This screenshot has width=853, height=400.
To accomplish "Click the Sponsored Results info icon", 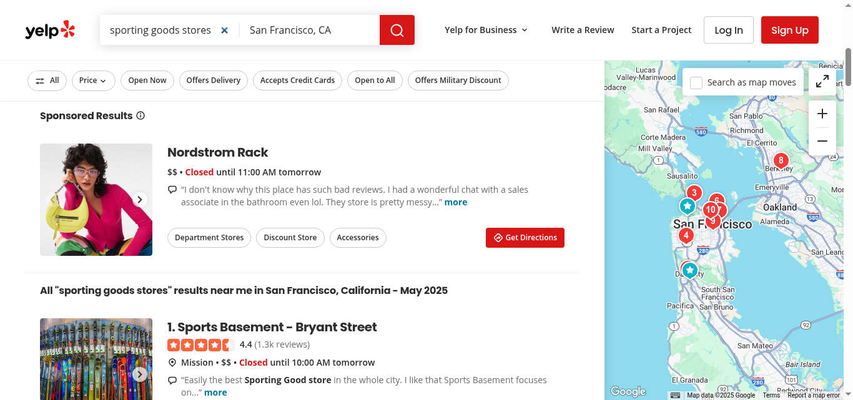I will [x=141, y=115].
